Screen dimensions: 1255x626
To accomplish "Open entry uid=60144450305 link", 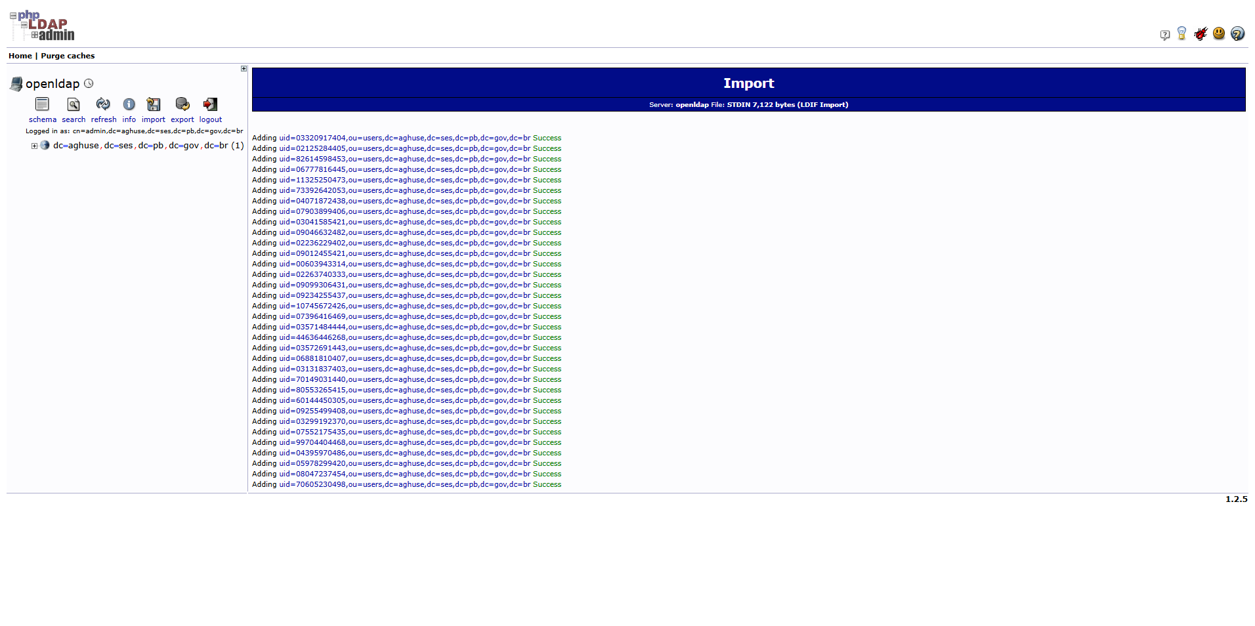I will tap(405, 400).
